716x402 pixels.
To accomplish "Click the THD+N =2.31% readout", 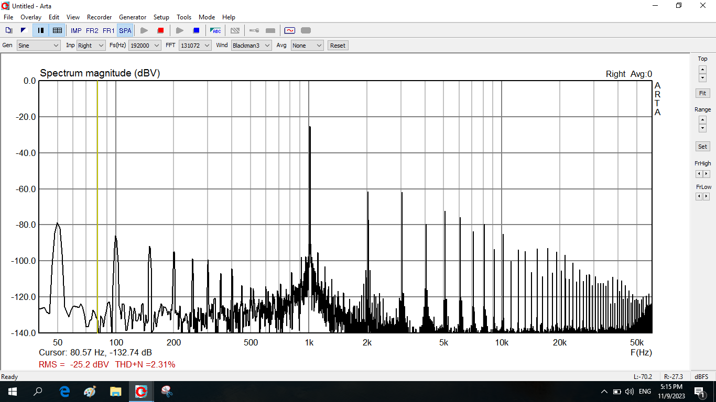I will pyautogui.click(x=145, y=364).
